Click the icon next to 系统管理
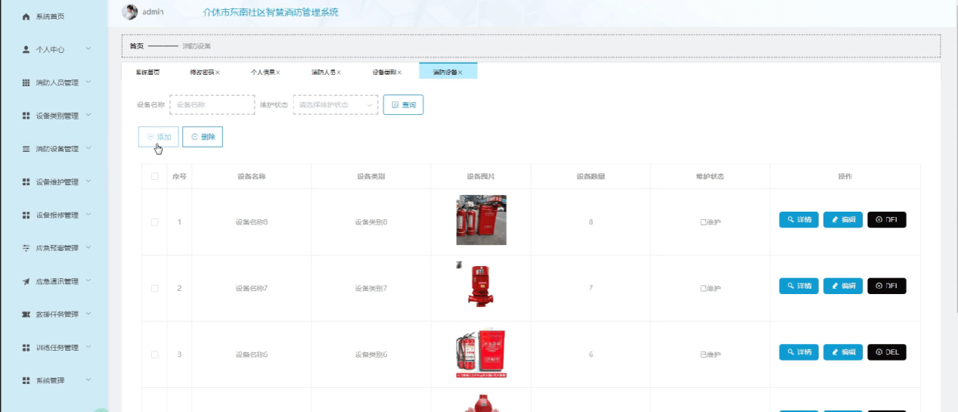This screenshot has height=412, width=958. (26, 380)
